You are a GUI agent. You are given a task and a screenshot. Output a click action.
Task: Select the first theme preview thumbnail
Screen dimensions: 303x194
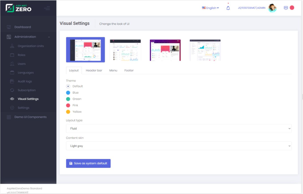(85, 50)
